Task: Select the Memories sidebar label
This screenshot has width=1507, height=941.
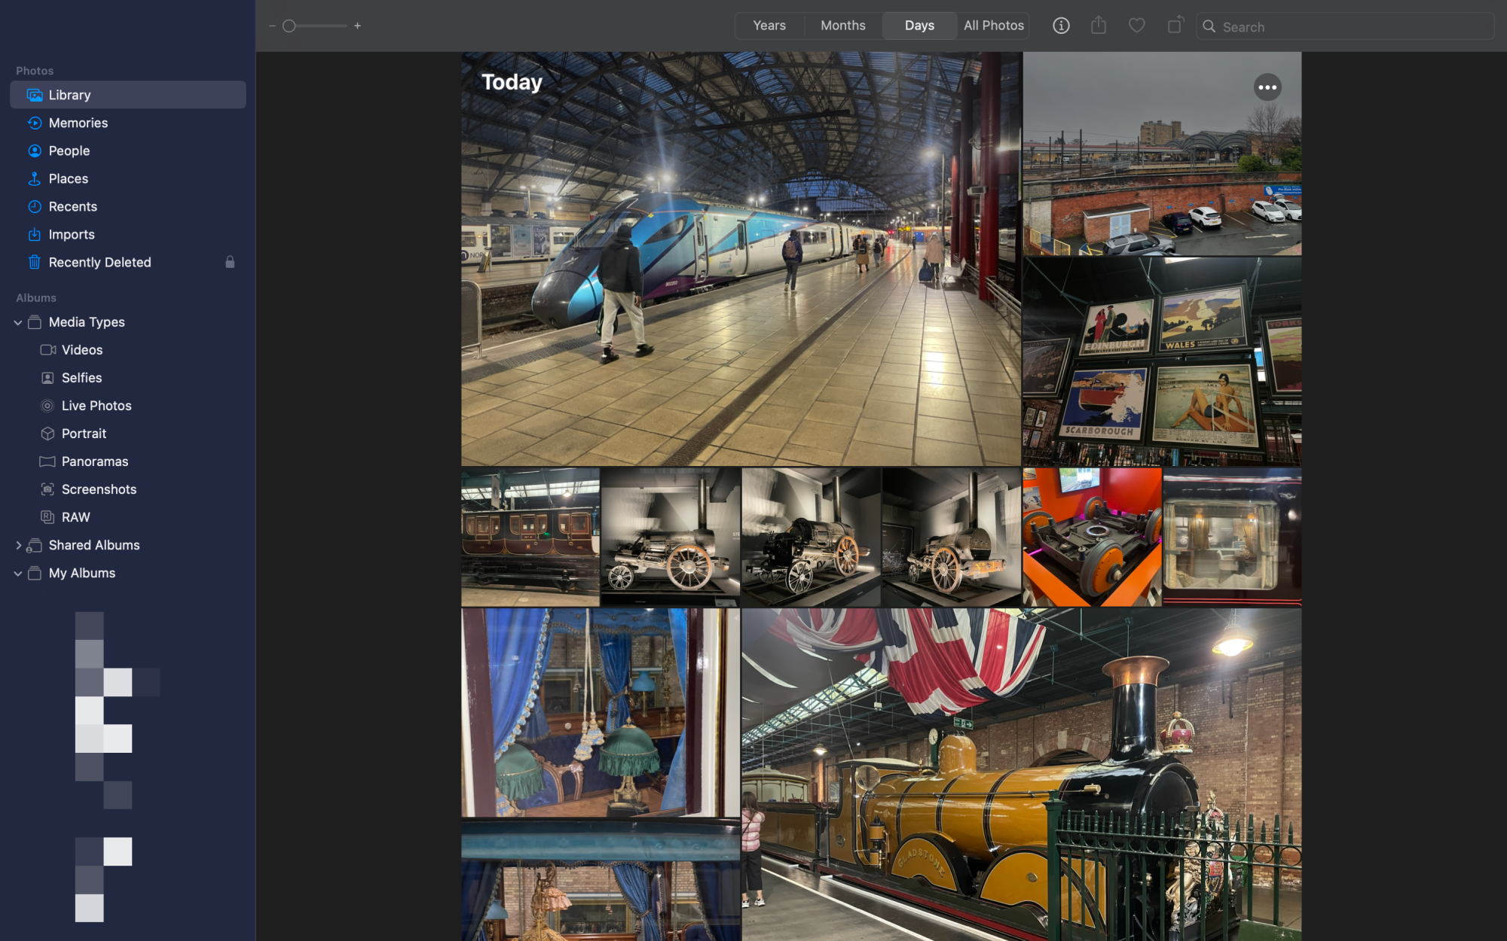Action: [x=78, y=123]
